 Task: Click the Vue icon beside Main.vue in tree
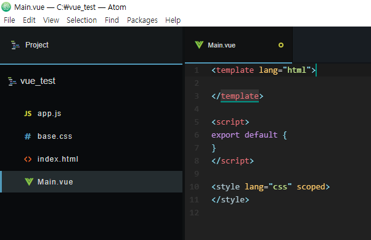click(29, 182)
